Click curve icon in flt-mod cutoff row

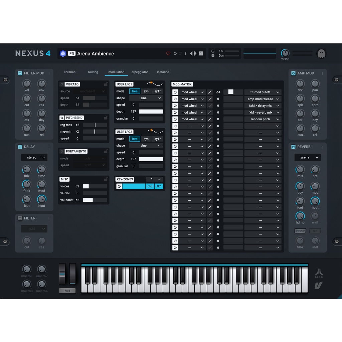tap(210, 92)
